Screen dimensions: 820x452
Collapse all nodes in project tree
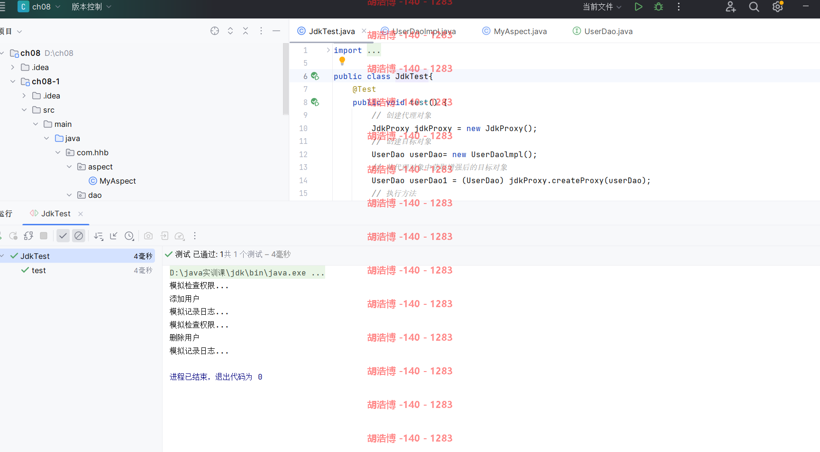pyautogui.click(x=246, y=31)
